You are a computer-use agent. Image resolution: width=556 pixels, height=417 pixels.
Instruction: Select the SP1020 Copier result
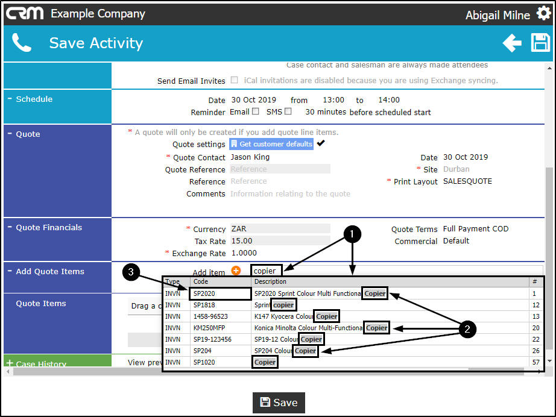(x=352, y=362)
